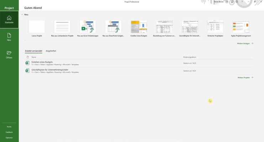Open Feedback in the sidebar
This screenshot has height=142, width=264.
9,132
